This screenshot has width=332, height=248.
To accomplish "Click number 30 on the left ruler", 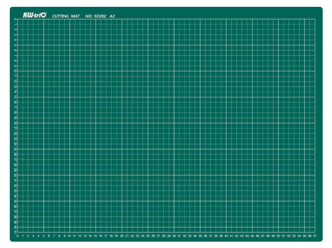I will [x=15, y=175].
